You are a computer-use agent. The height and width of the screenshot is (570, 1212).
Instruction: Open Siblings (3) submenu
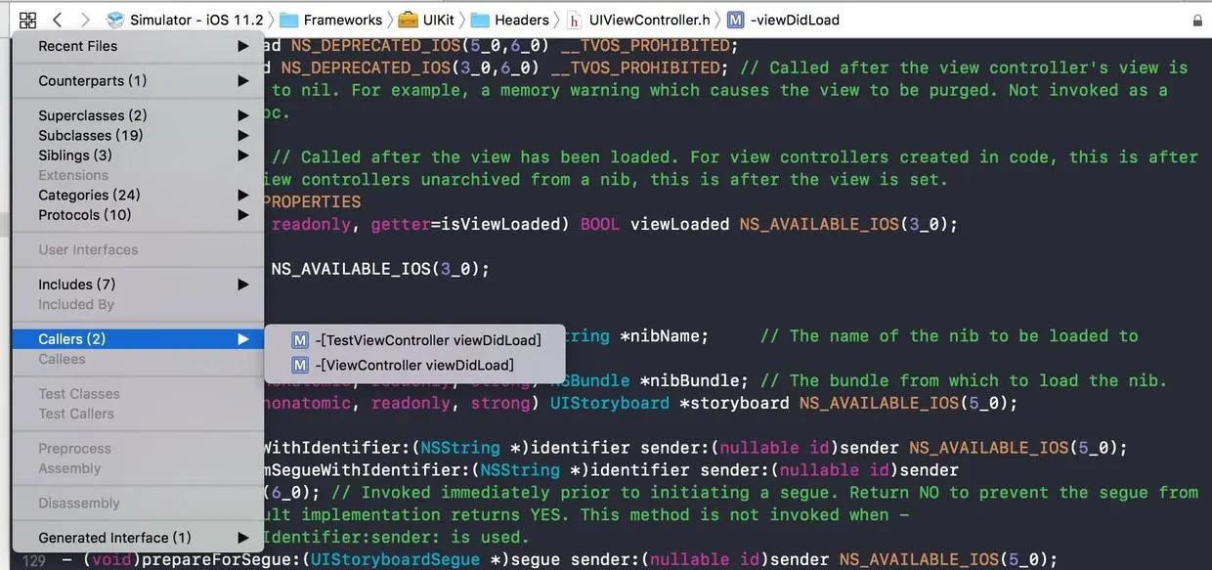click(138, 155)
